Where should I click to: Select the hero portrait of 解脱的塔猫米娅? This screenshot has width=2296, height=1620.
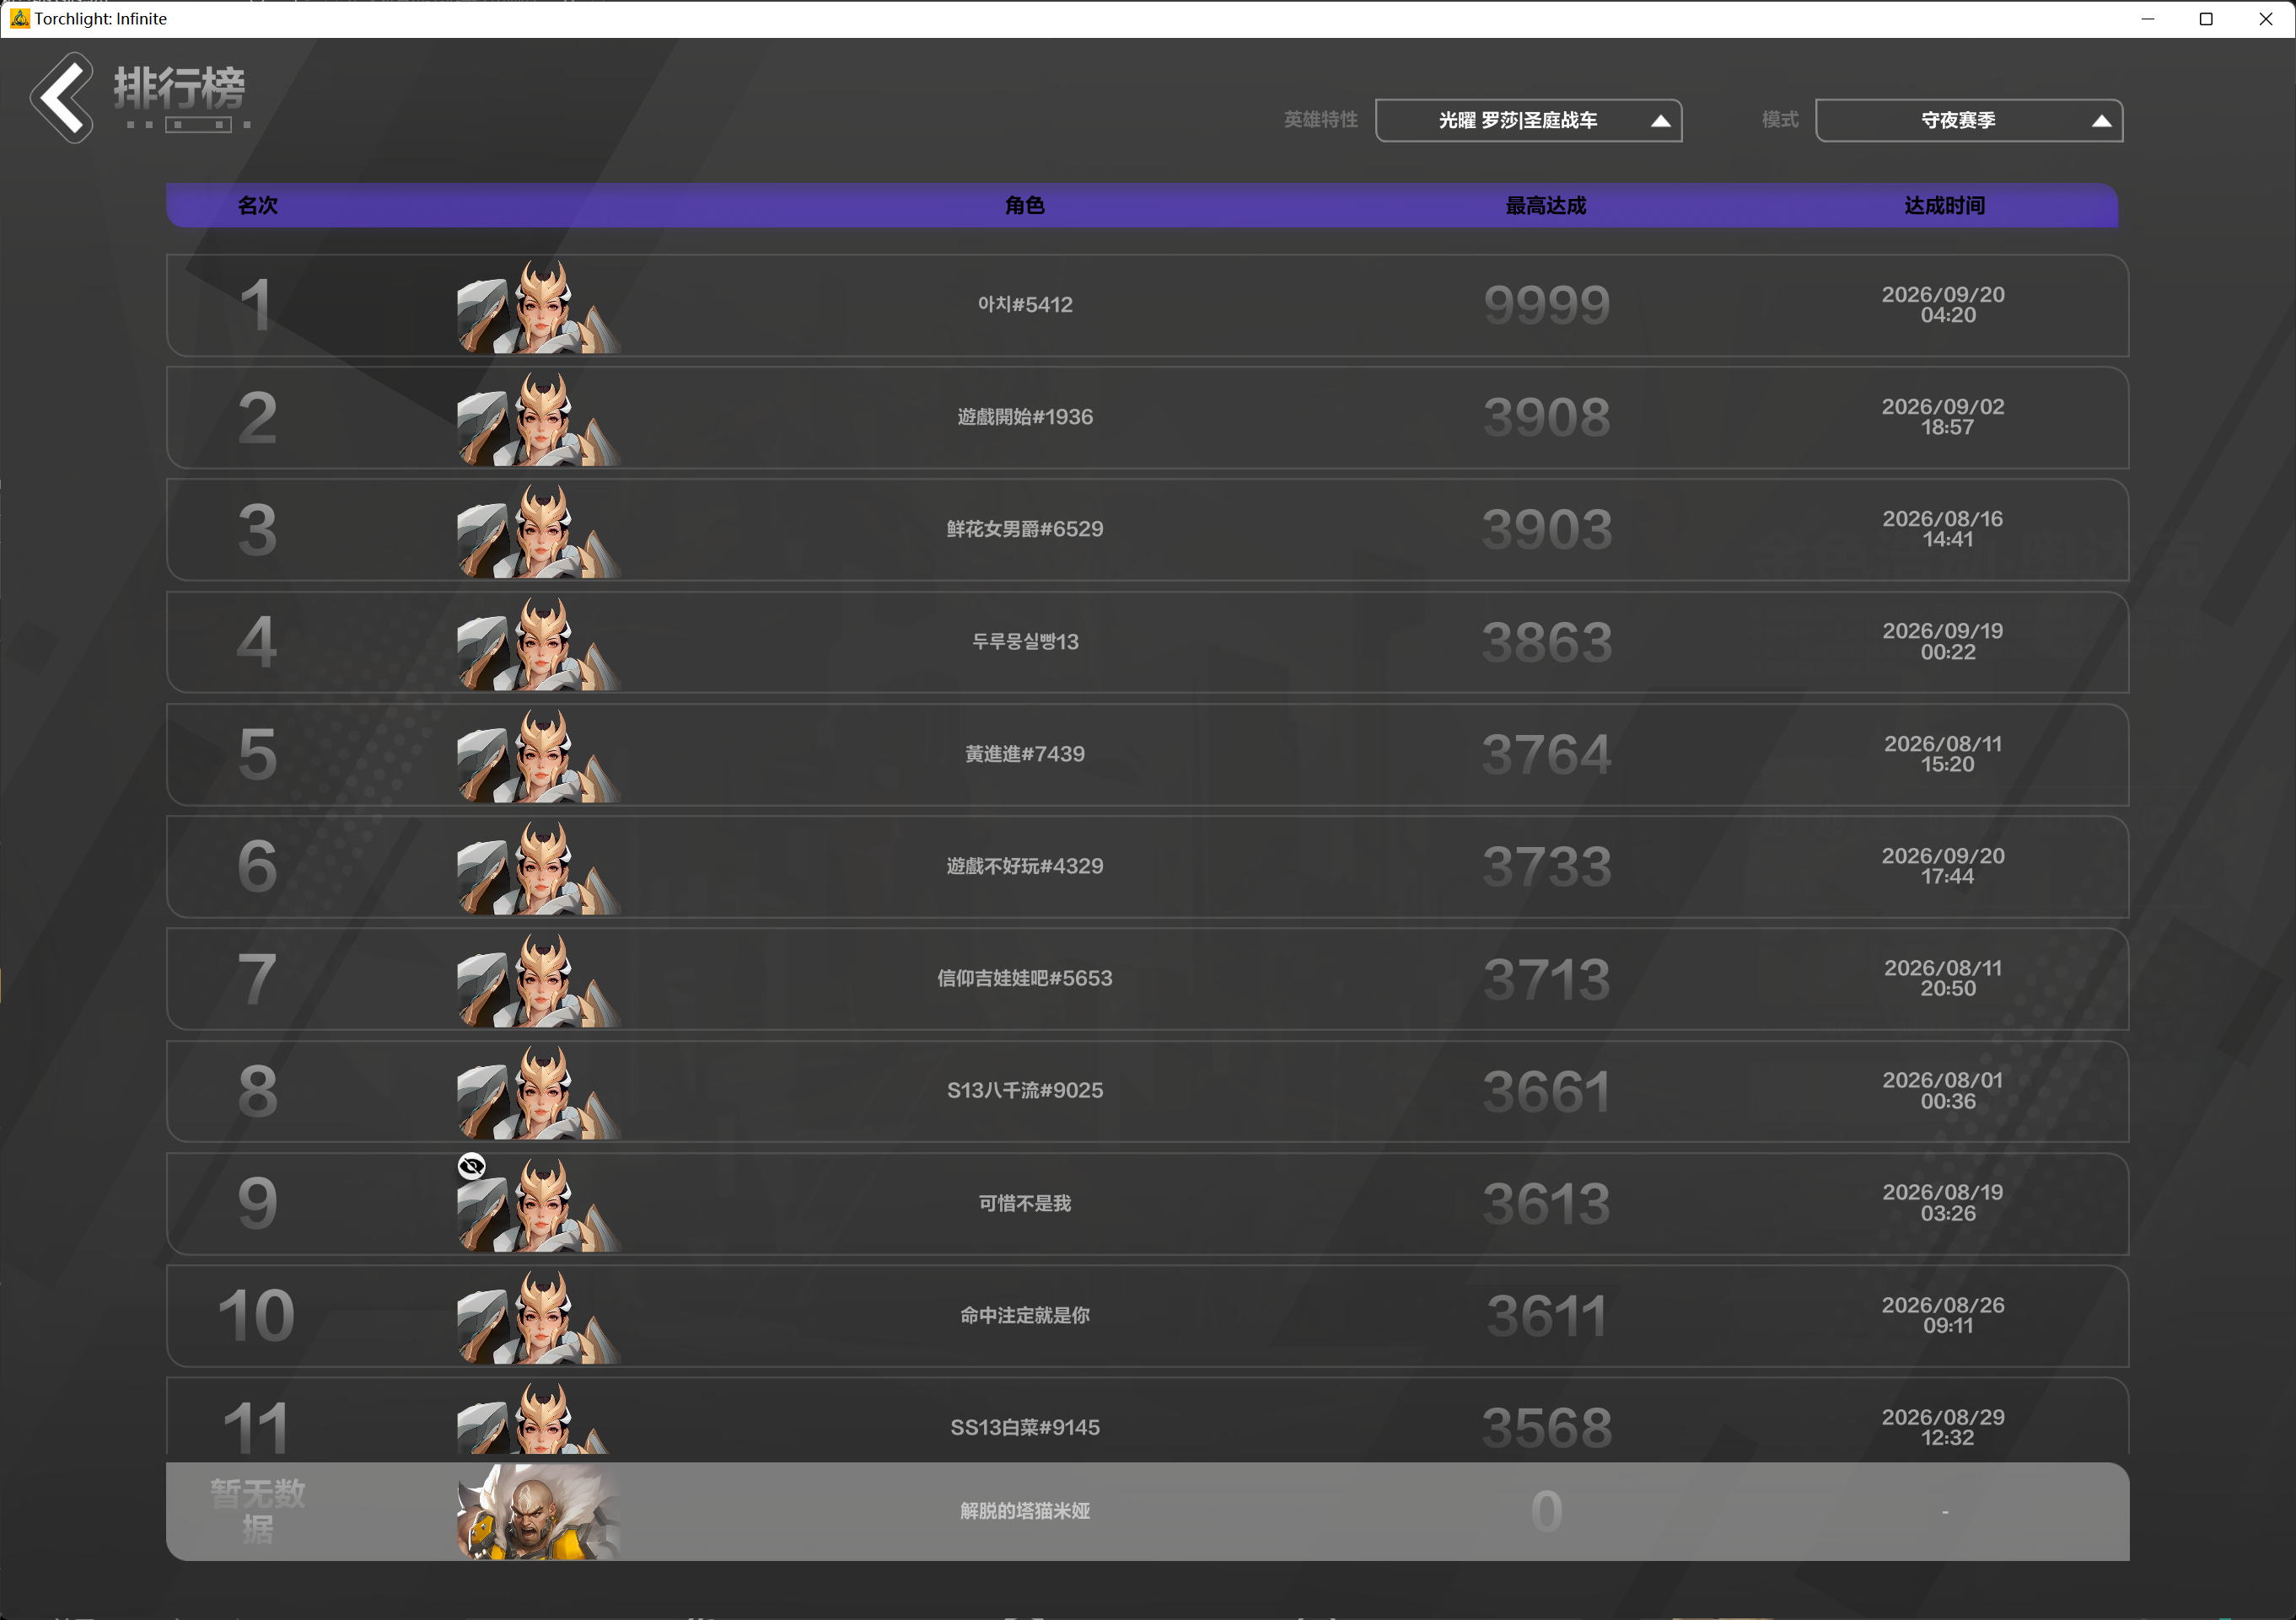click(x=539, y=1511)
